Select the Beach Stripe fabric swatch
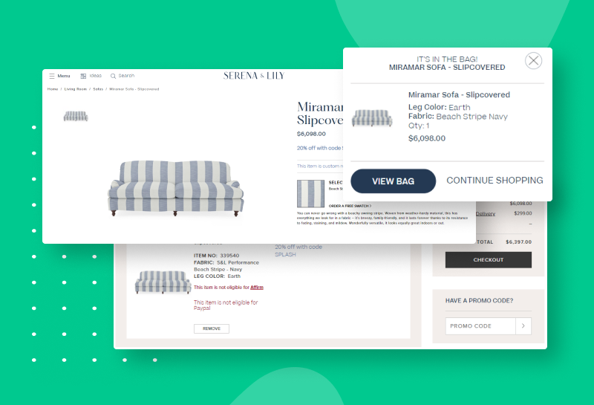The width and height of the screenshot is (594, 405). click(310, 193)
